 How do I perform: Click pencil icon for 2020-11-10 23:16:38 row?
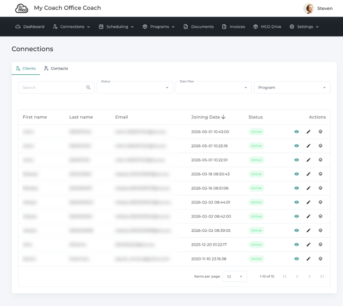click(x=308, y=259)
